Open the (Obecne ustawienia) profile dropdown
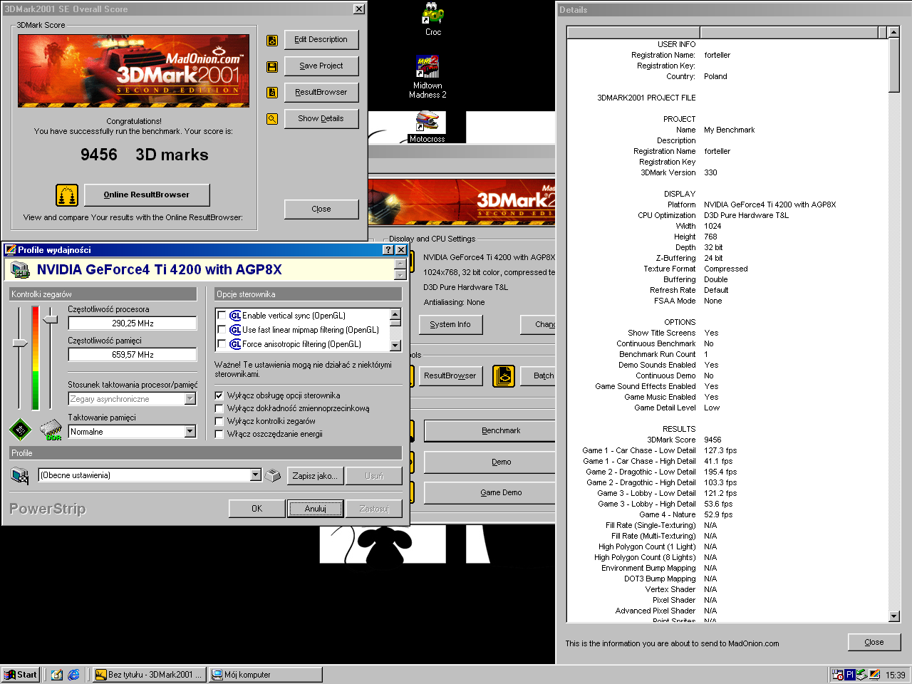The height and width of the screenshot is (684, 912). click(x=256, y=475)
